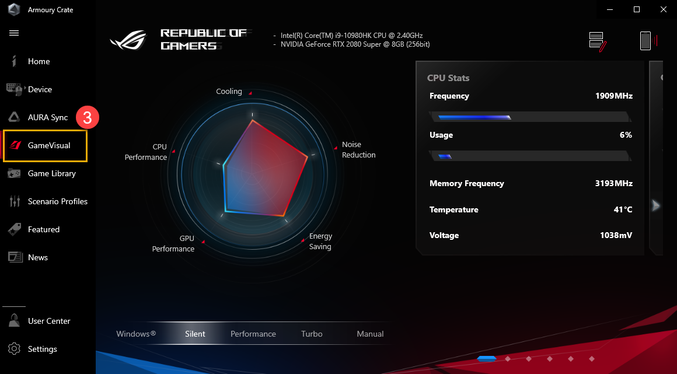Click the CPU Frequency progress bar
The width and height of the screenshot is (677, 374).
point(531,117)
